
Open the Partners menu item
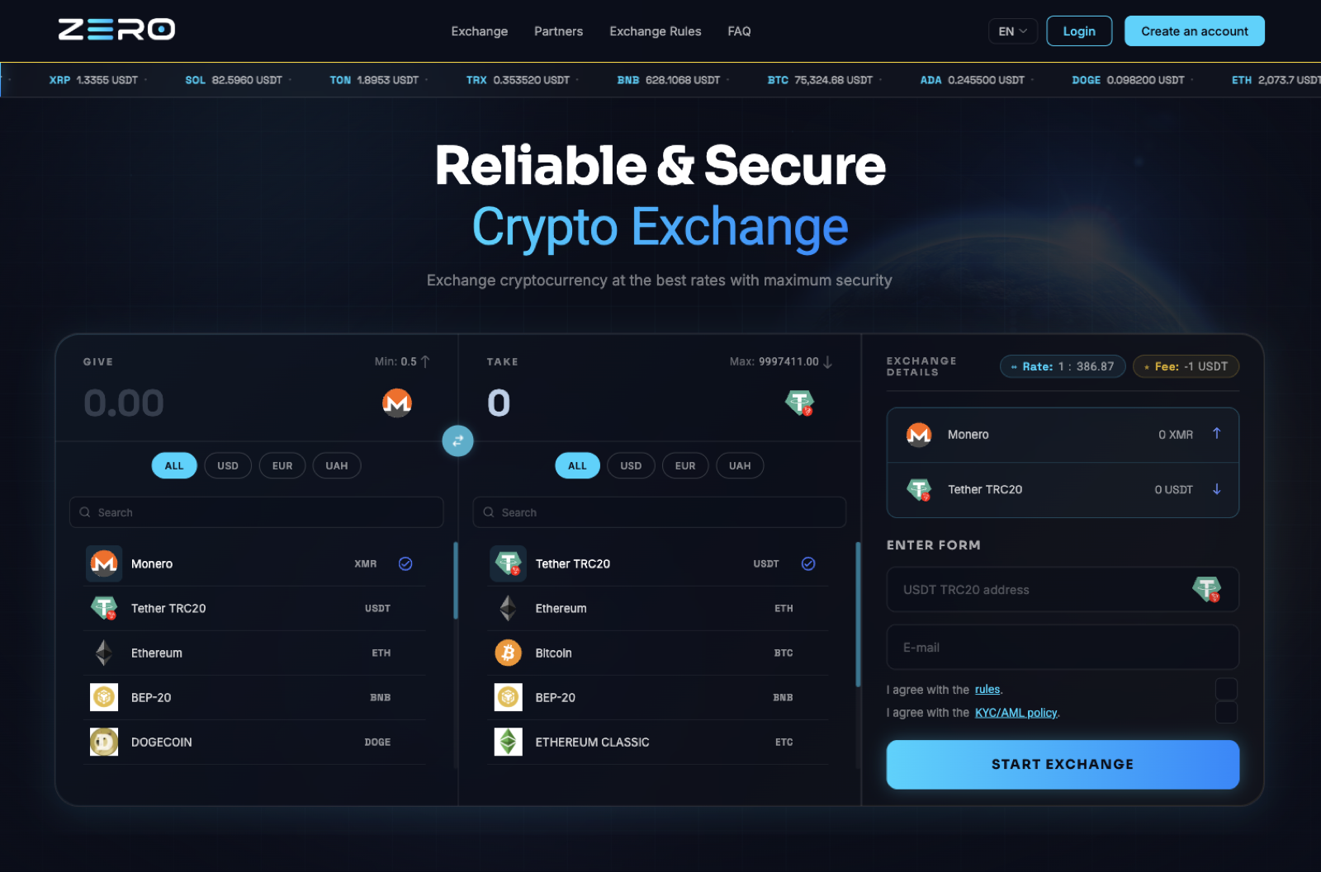(x=559, y=31)
